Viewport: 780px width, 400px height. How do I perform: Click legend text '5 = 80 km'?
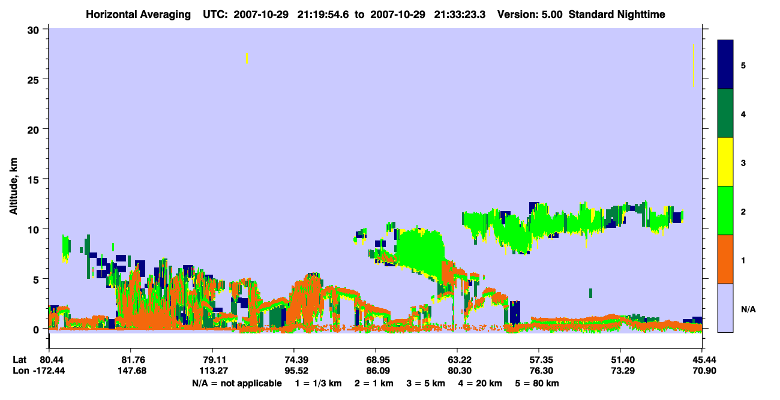(x=538, y=383)
